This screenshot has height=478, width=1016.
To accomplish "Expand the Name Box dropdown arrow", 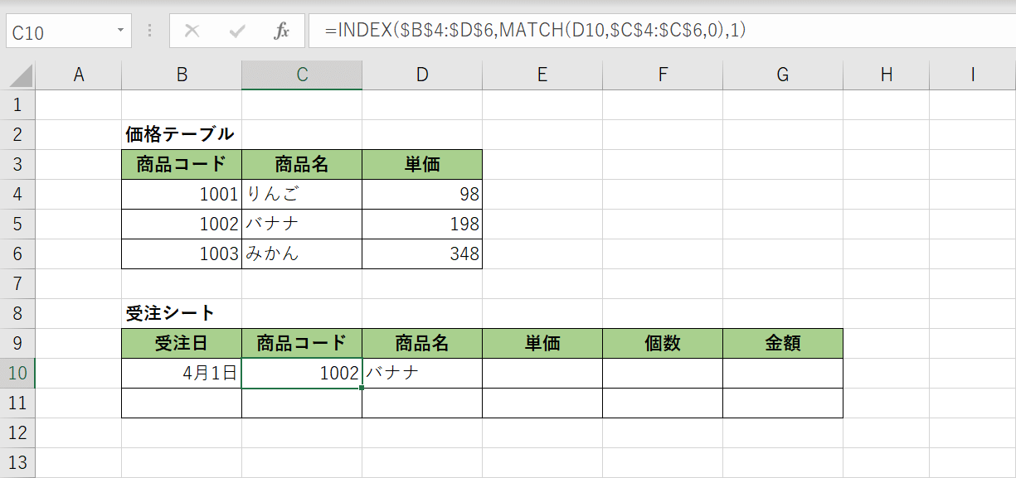I will (120, 31).
